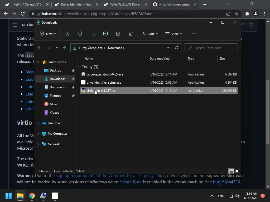Click the Share icon in Explorer toolbar
Viewport: 270px width, 202px height.
click(x=118, y=34)
